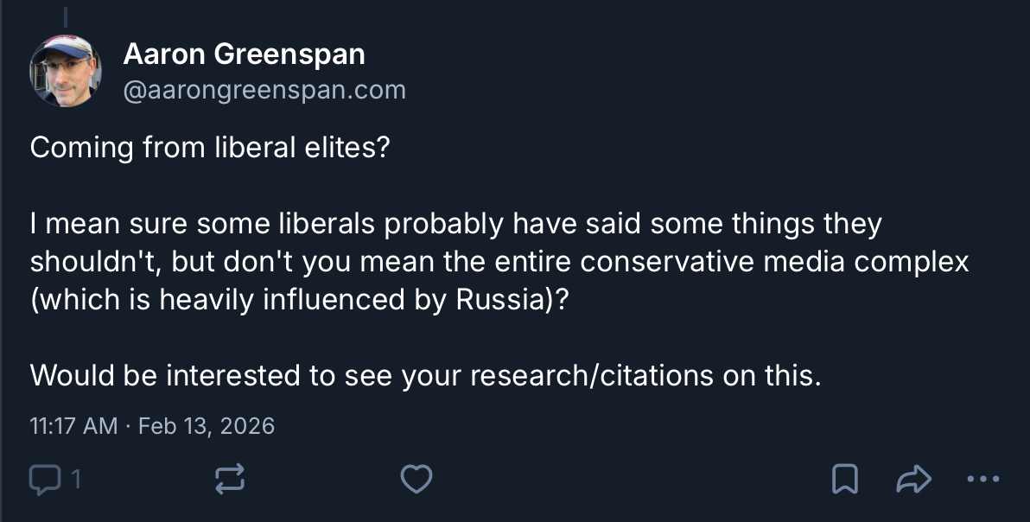Open Aaron Greenspan's profile picture
Viewport: 1030px width, 522px height.
coord(66,71)
